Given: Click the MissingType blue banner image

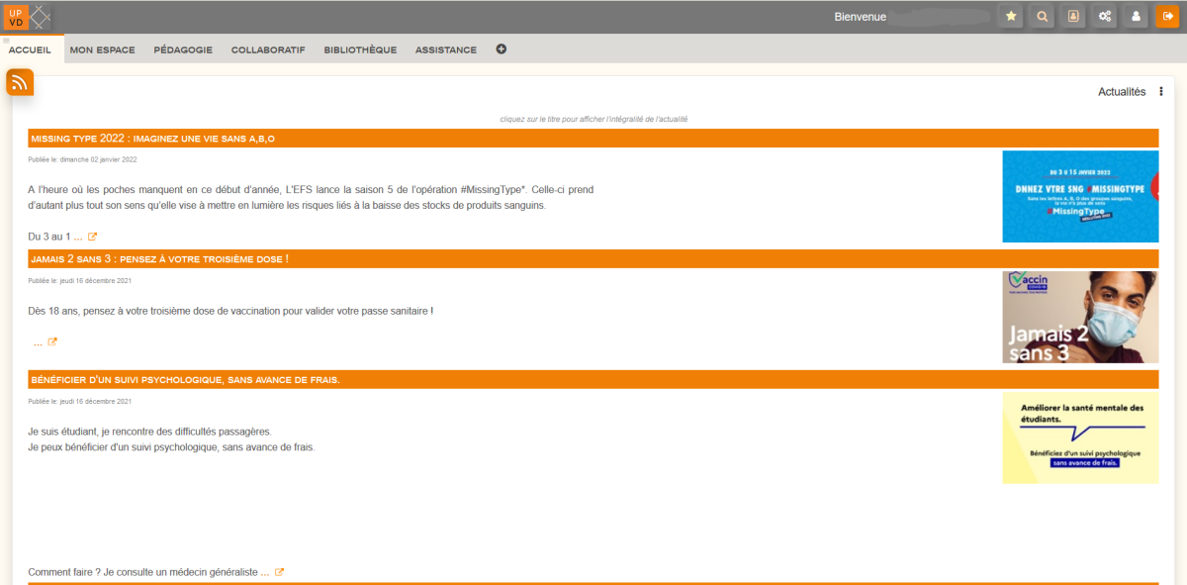Looking at the screenshot, I should point(1080,196).
